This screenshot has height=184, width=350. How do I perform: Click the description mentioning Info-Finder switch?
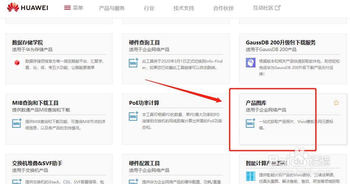pos(182,64)
